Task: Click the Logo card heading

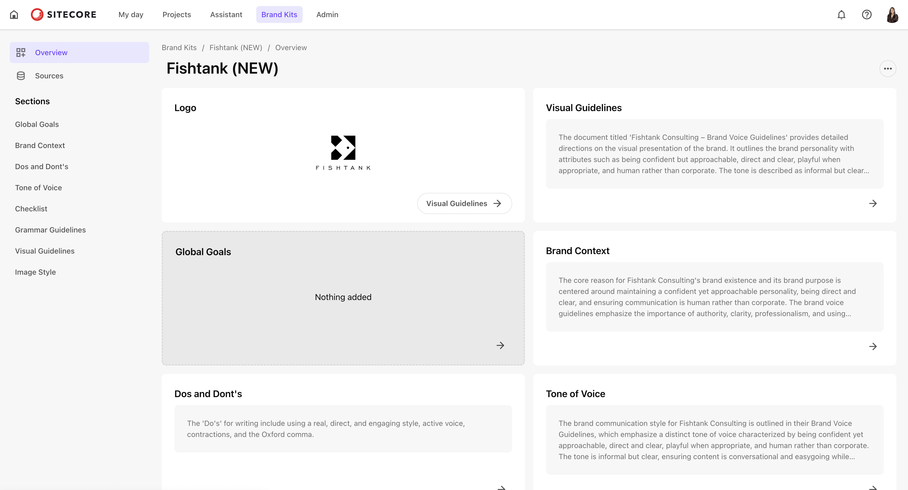Action: click(185, 108)
